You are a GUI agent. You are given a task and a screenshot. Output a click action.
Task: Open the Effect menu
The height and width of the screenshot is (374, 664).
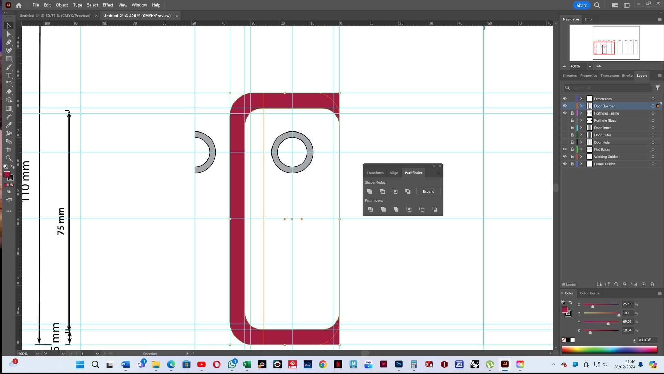pyautogui.click(x=108, y=5)
